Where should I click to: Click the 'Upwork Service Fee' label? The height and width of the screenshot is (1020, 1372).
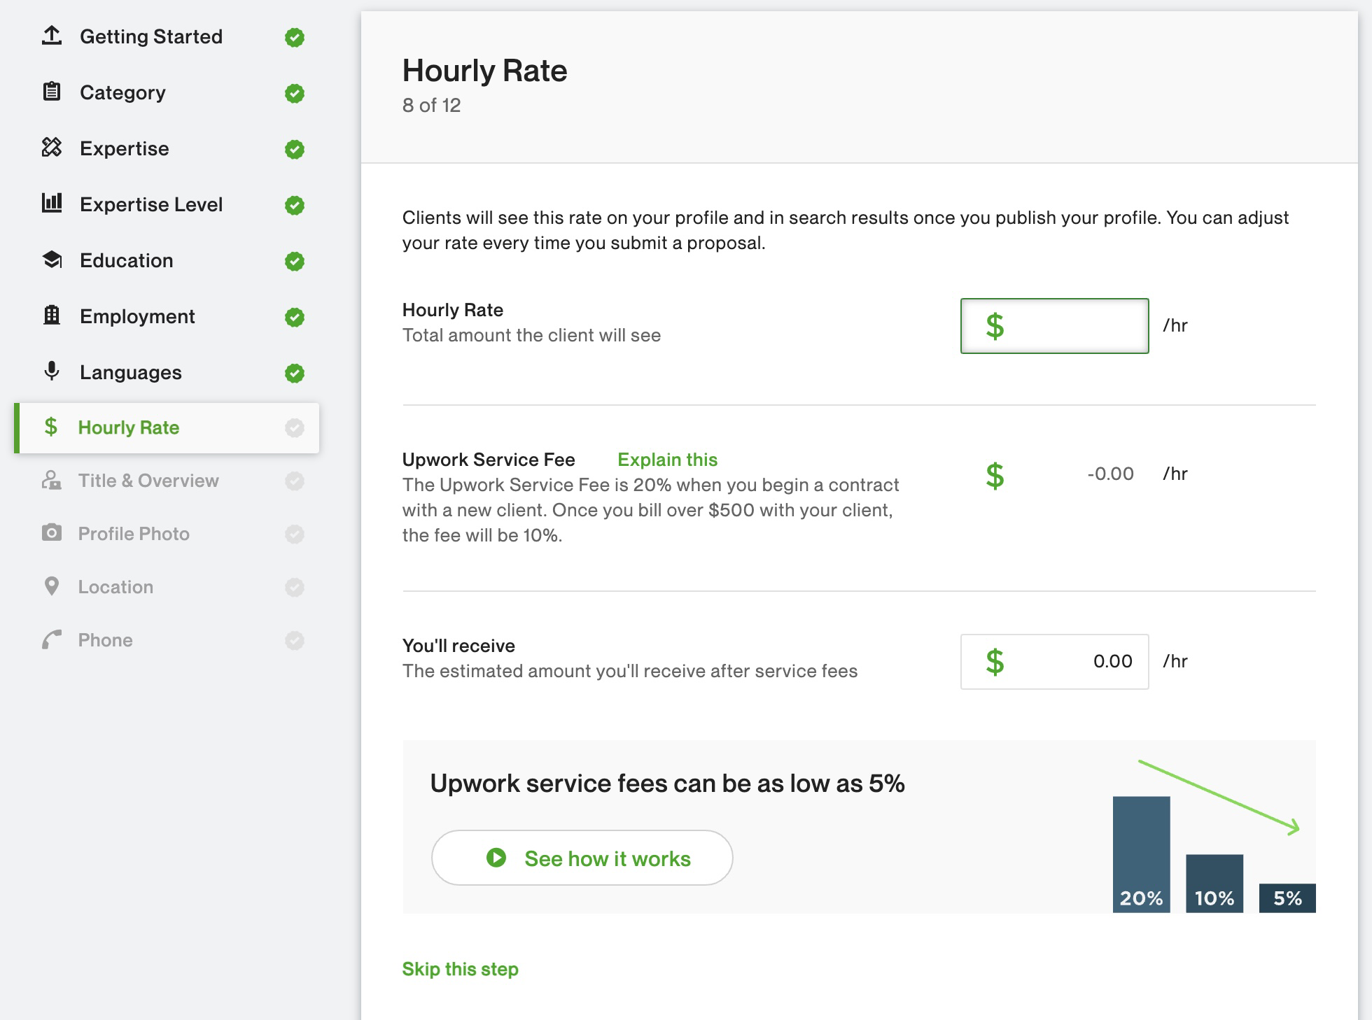[489, 460]
